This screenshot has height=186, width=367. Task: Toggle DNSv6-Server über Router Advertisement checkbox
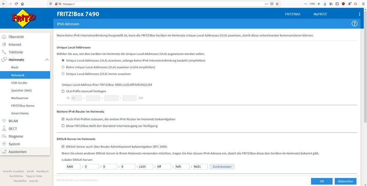(x=63, y=146)
